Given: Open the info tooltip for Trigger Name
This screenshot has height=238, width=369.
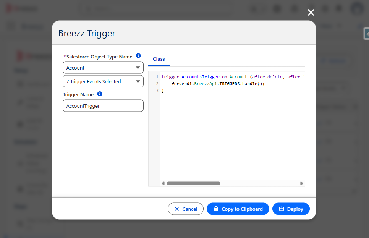Looking at the screenshot, I should point(100,94).
